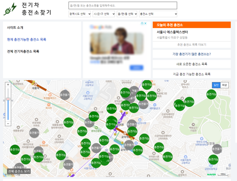Image resolution: width=237 pixels, height=181 pixels.
Task: Click gray 충전불가 marker left of 새마을금고
Action: tap(144, 104)
